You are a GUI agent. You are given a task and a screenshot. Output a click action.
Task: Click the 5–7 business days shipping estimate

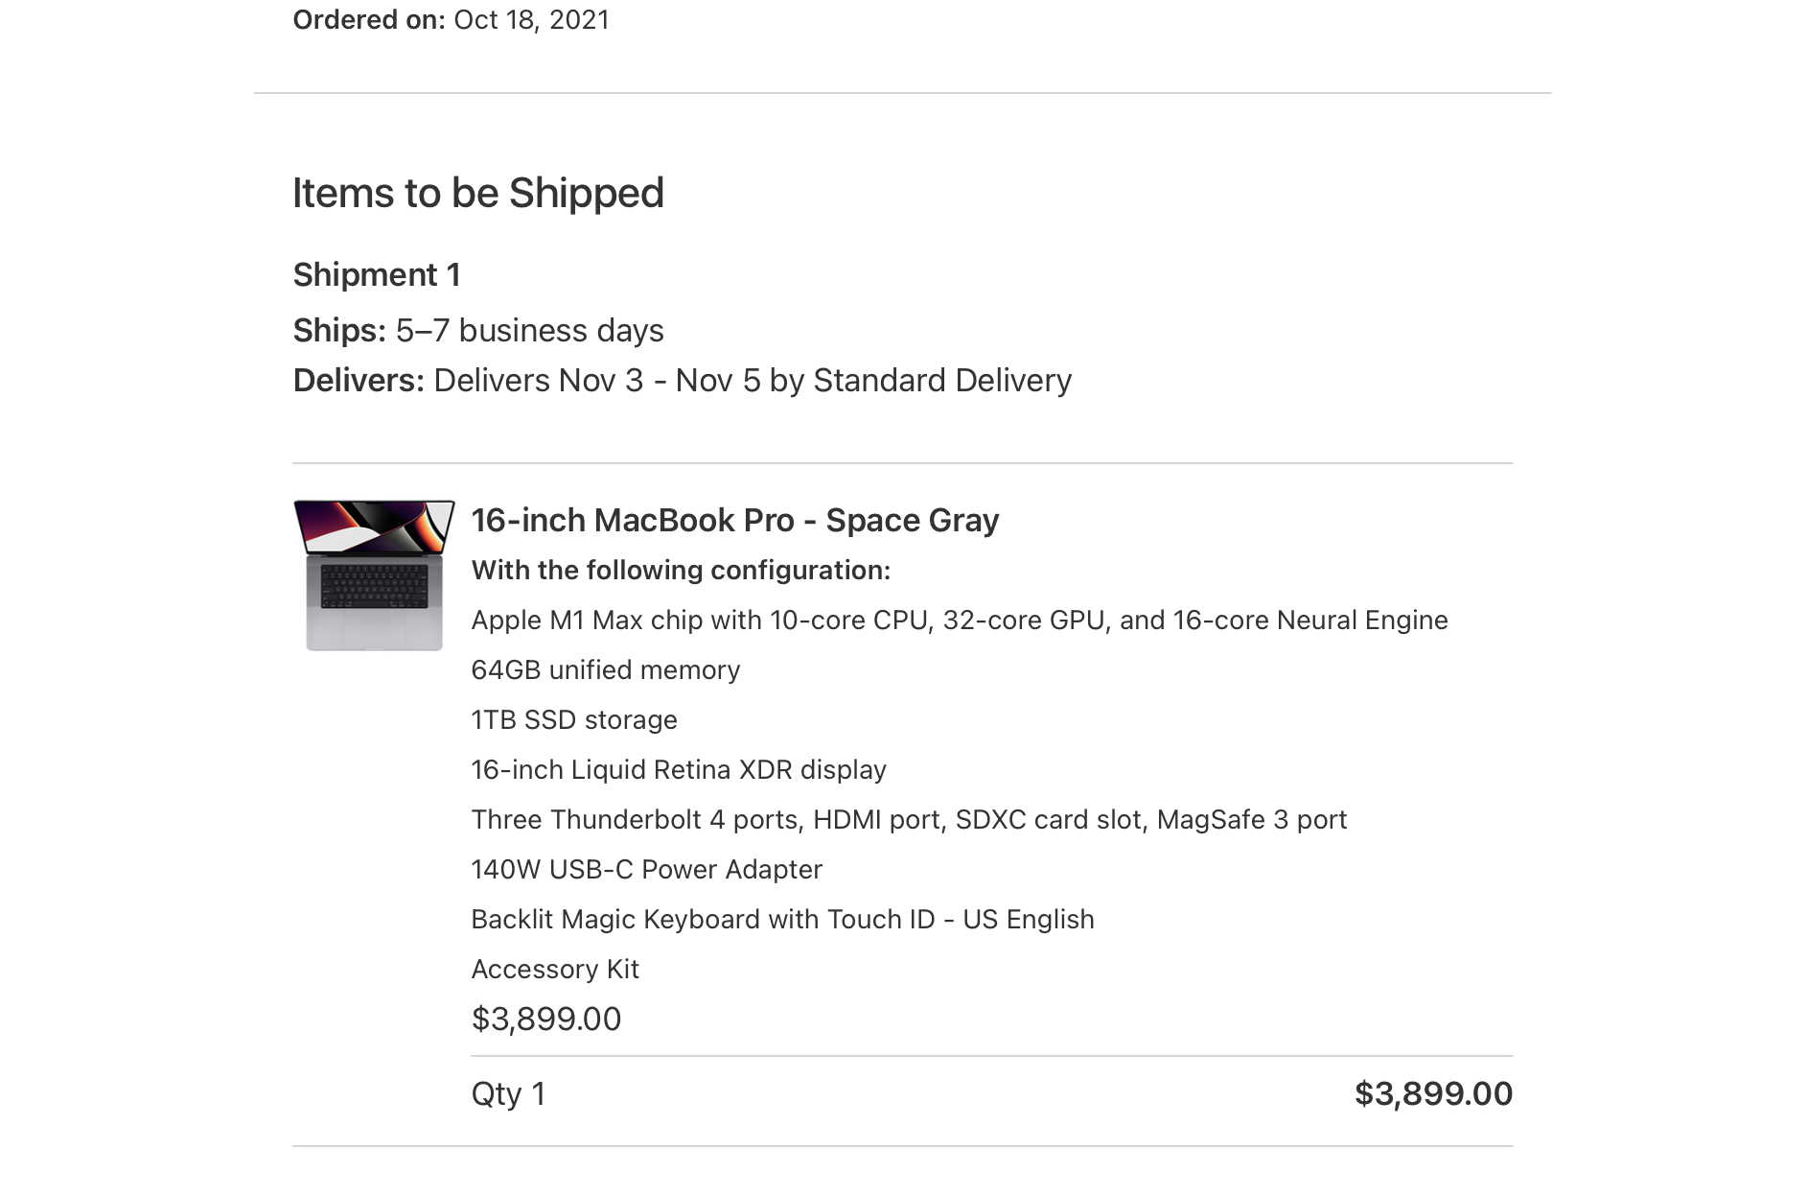coord(529,331)
